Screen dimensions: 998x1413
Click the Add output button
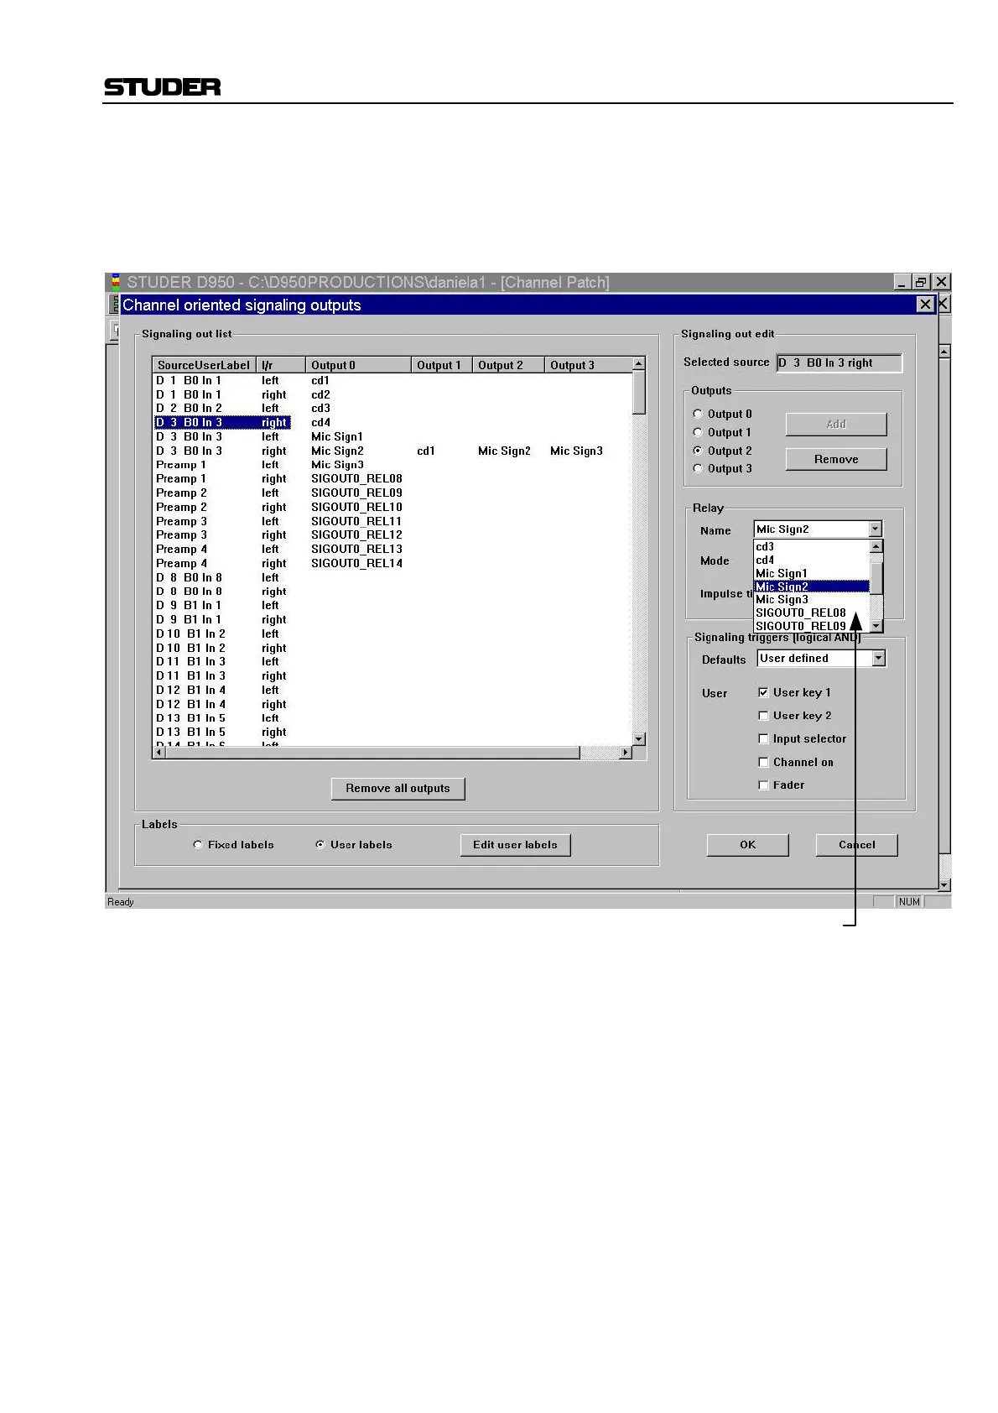[836, 425]
